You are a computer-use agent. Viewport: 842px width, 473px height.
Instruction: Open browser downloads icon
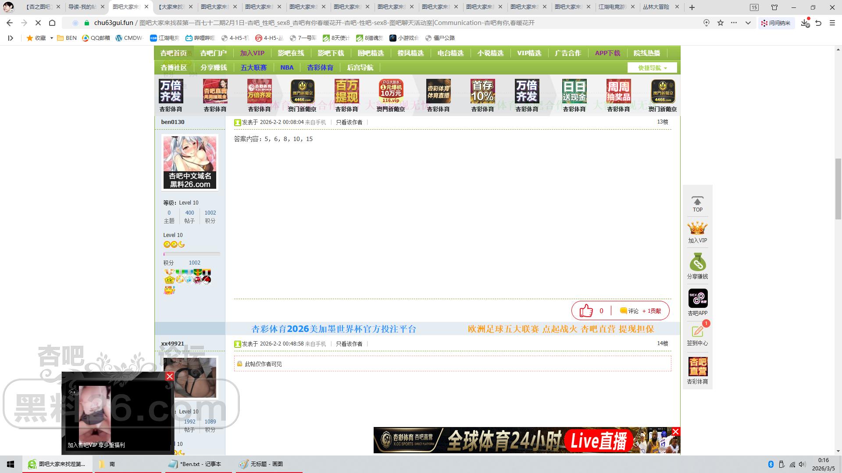click(x=805, y=23)
